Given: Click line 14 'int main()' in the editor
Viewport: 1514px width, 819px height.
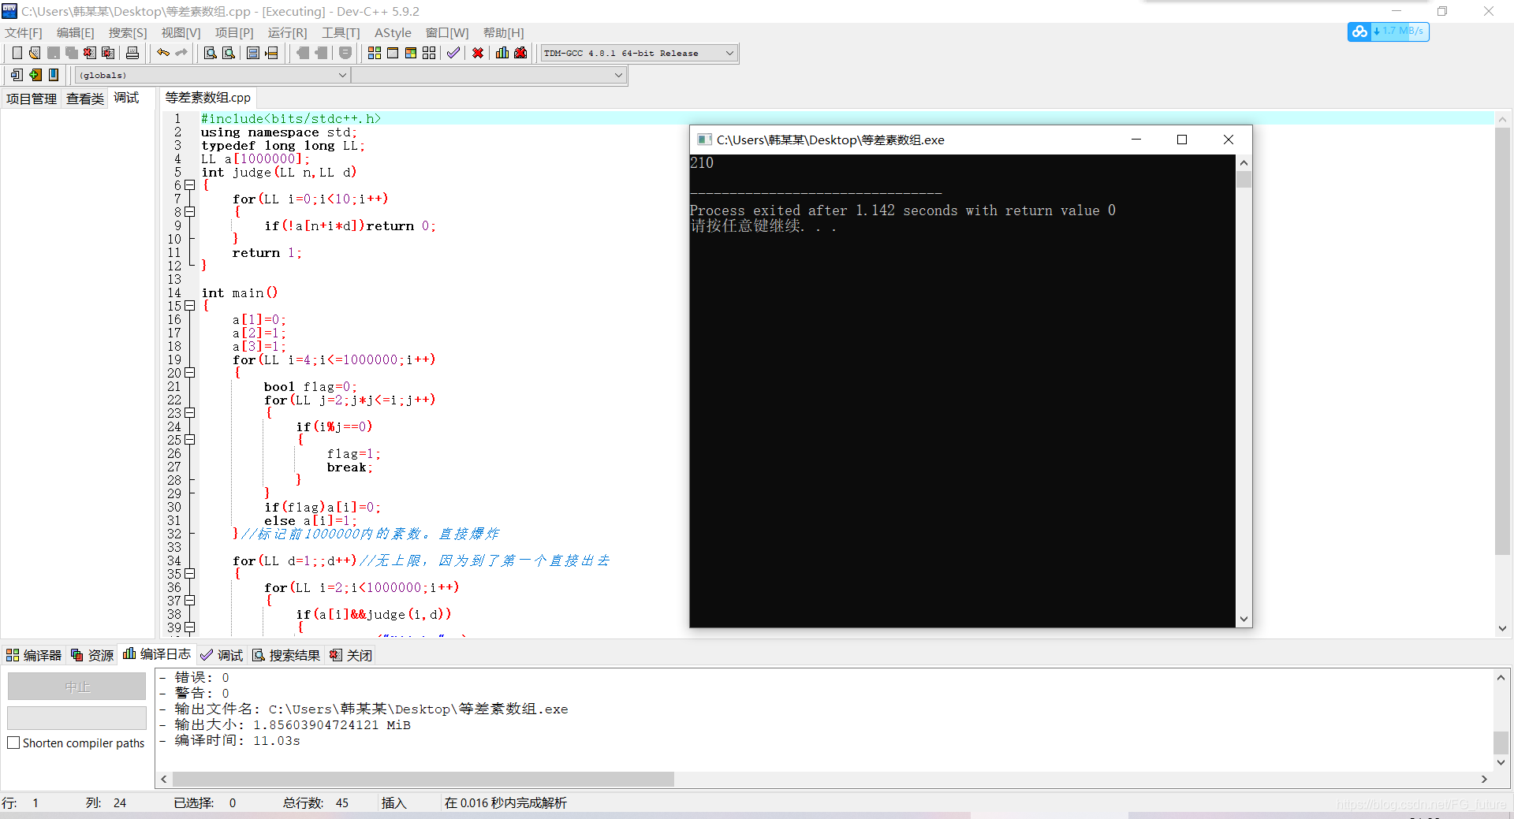Looking at the screenshot, I should click(x=240, y=292).
